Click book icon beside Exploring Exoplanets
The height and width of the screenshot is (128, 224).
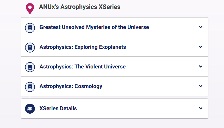tap(30, 47)
